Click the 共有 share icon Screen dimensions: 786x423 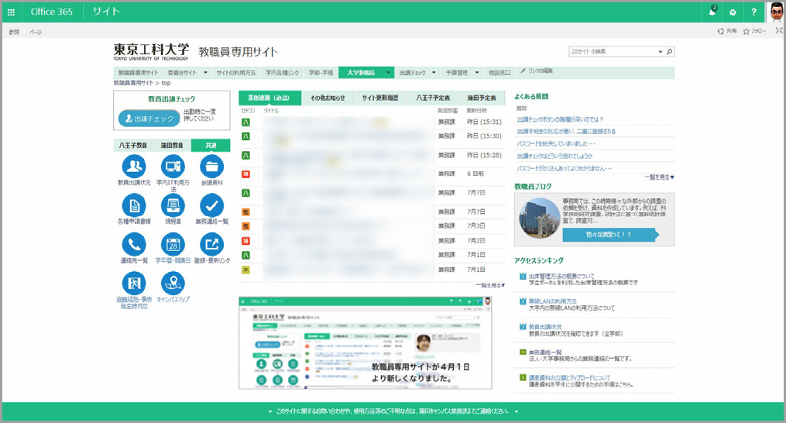pos(721,31)
